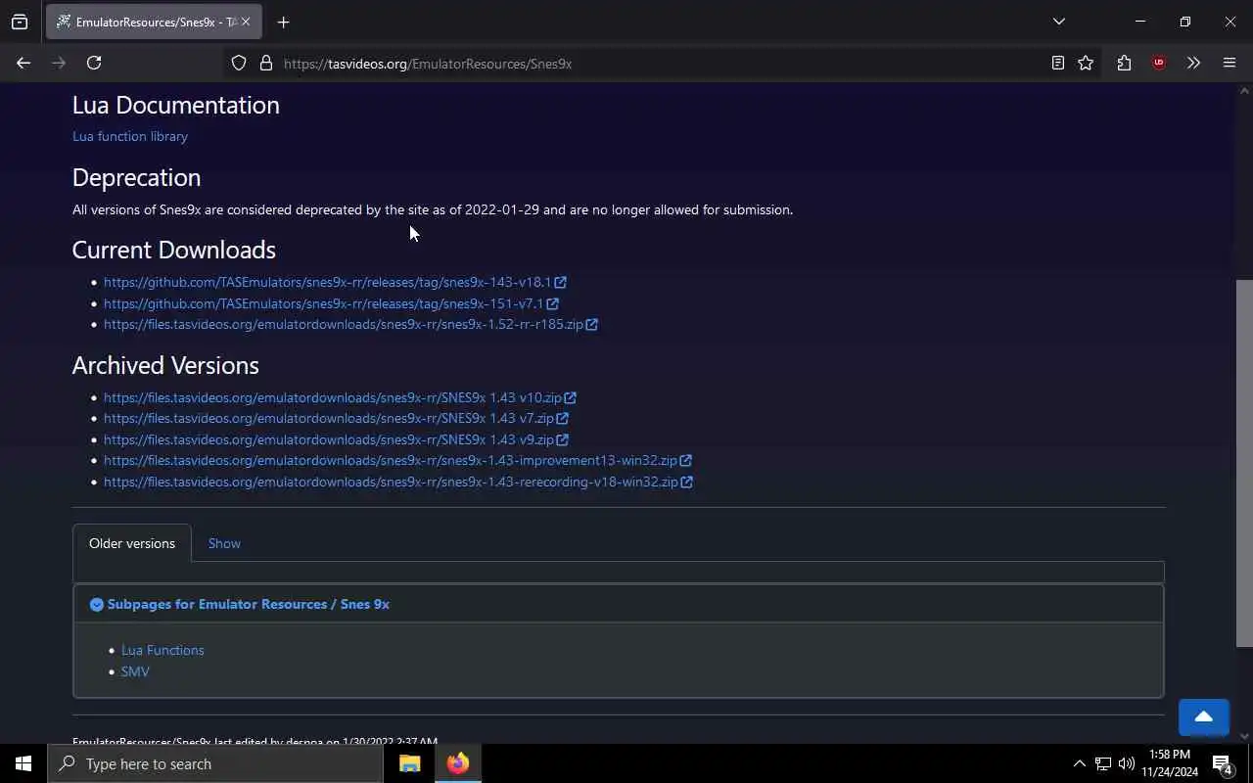Click external-link icon after snes9x-1.52-rr-r185.zip

(x=591, y=325)
